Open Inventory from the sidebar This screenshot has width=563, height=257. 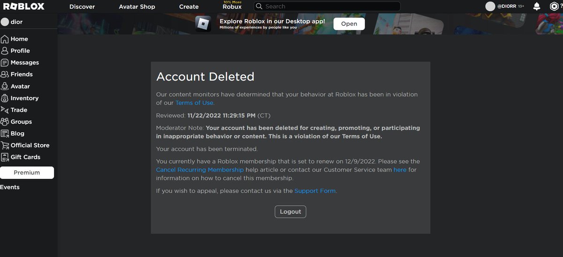pos(24,98)
